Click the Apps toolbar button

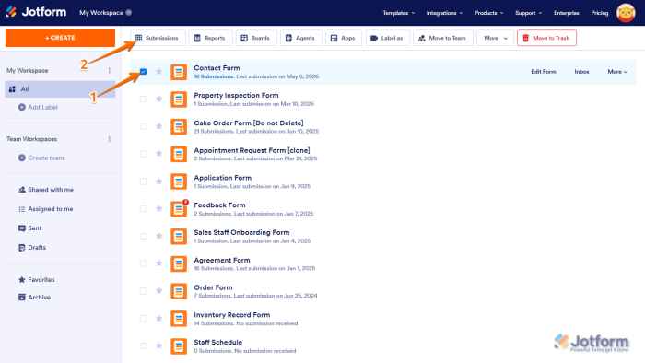(x=344, y=38)
